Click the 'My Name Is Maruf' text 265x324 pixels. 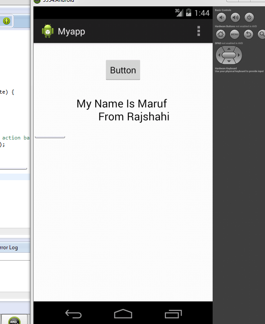(121, 104)
